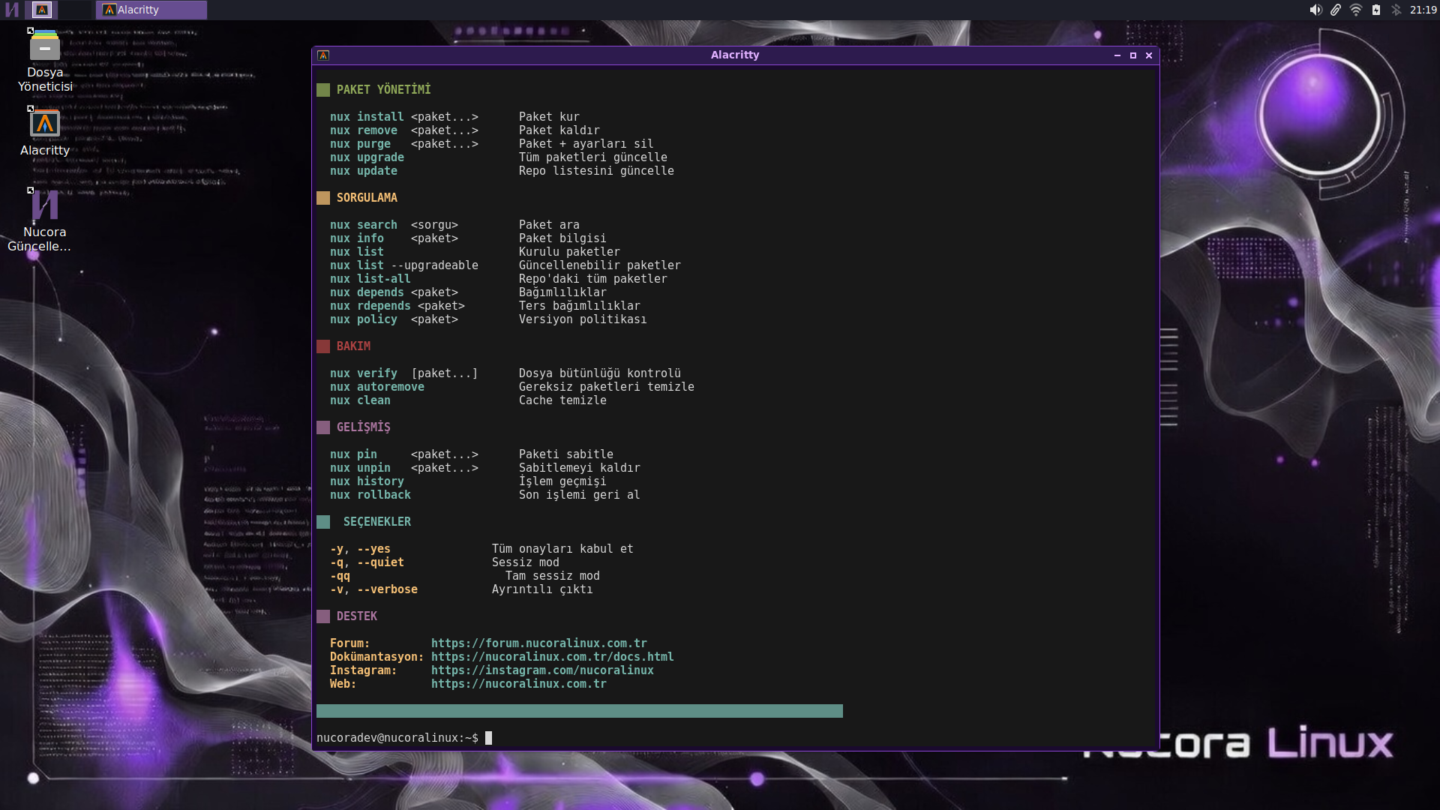Click the 'nux rdepends' command text
The height and width of the screenshot is (810, 1440).
(x=370, y=306)
